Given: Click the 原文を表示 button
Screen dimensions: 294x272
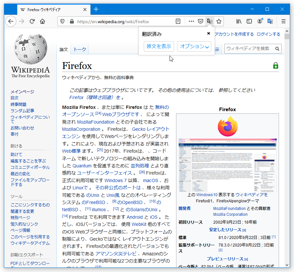Looking at the screenshot, I should (x=159, y=46).
